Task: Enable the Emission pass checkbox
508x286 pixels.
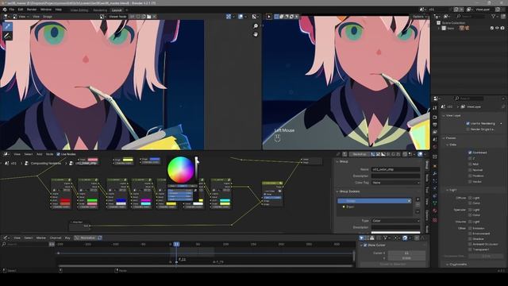Action: (x=470, y=228)
